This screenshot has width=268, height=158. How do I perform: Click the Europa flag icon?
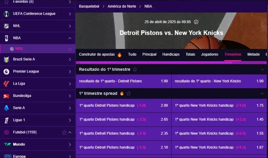[x=7, y=156]
